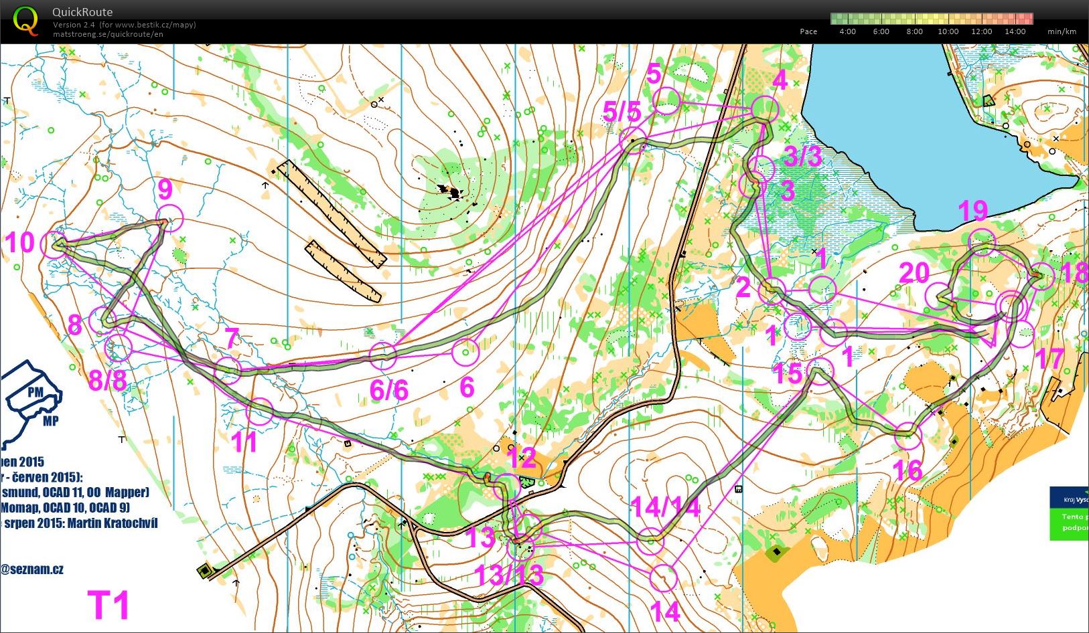Viewport: 1089px width, 633px height.
Task: Click the Pace color gradient legend
Action: (x=931, y=17)
